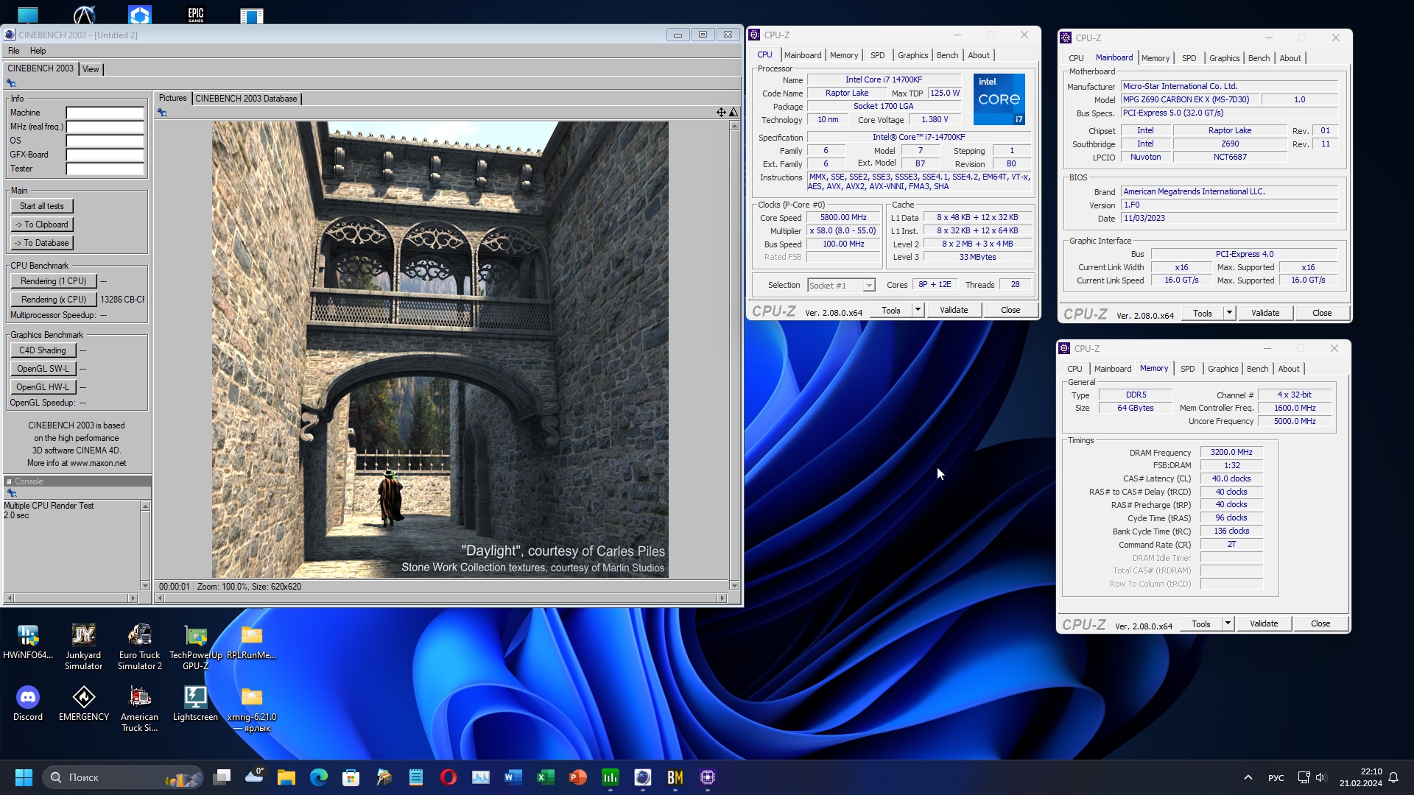Click РУС language indicator
The height and width of the screenshot is (795, 1414).
(1276, 777)
